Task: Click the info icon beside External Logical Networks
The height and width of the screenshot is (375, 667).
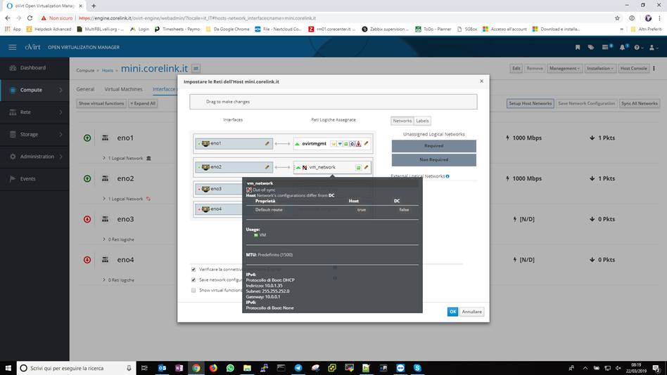Action: pos(447,176)
